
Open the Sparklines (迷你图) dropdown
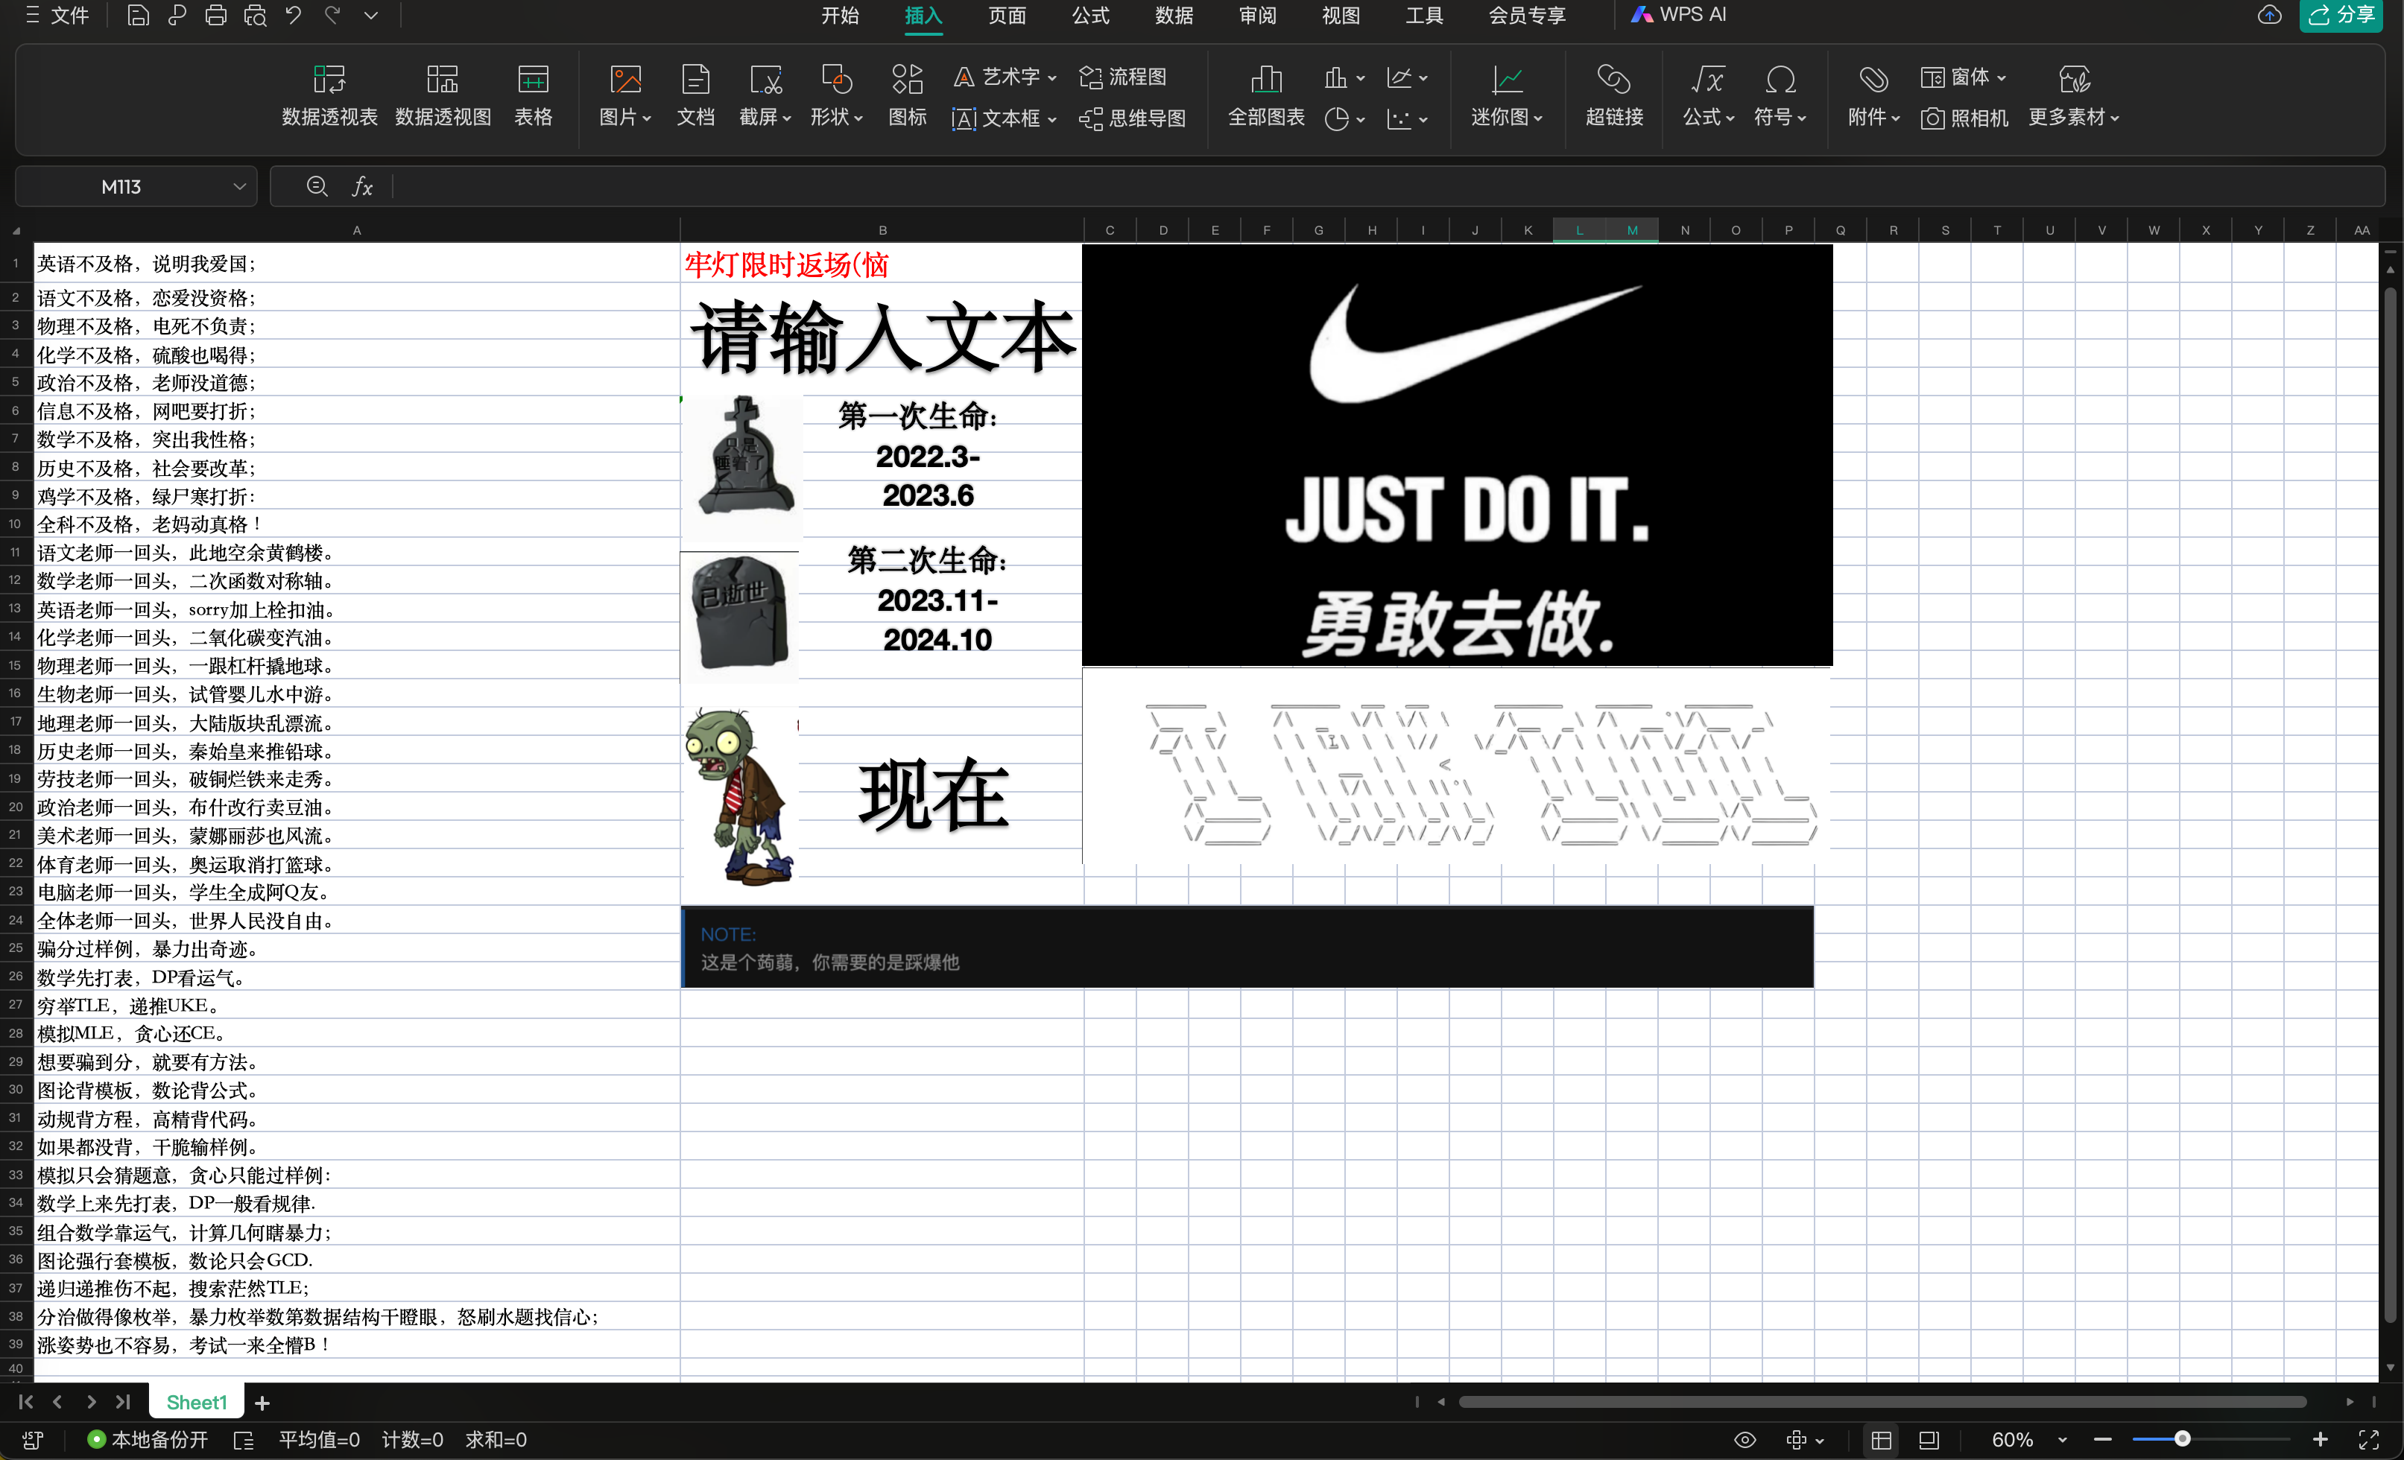(1506, 95)
